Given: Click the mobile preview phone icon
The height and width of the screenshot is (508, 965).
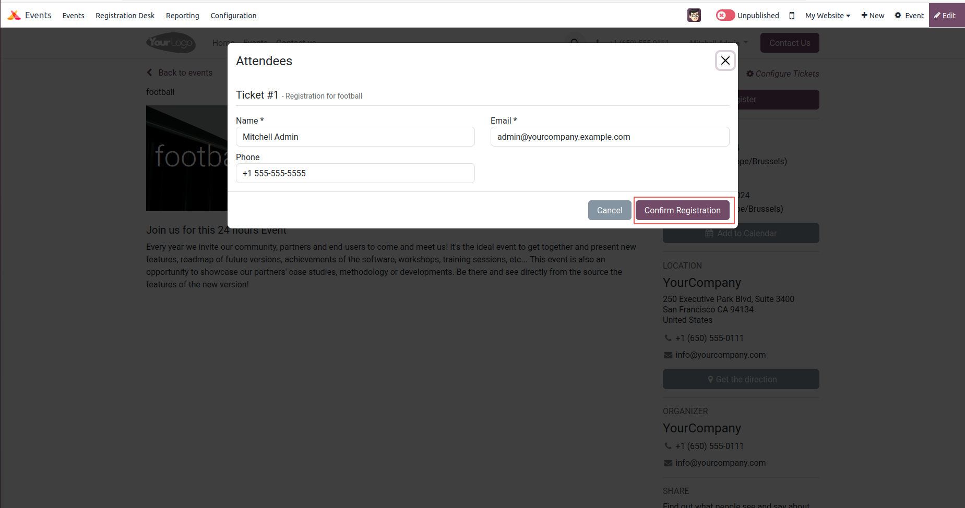Looking at the screenshot, I should coord(792,16).
